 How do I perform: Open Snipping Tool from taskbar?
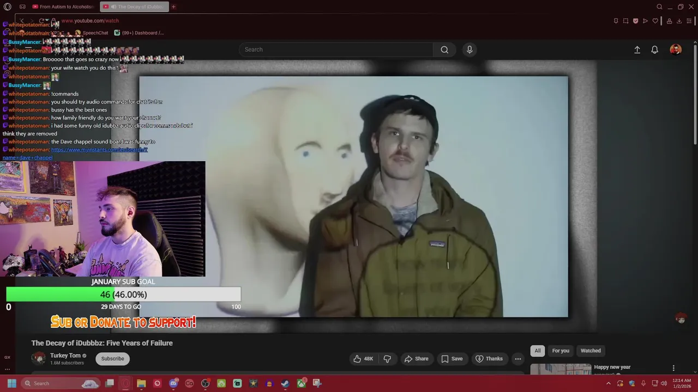pos(317,383)
